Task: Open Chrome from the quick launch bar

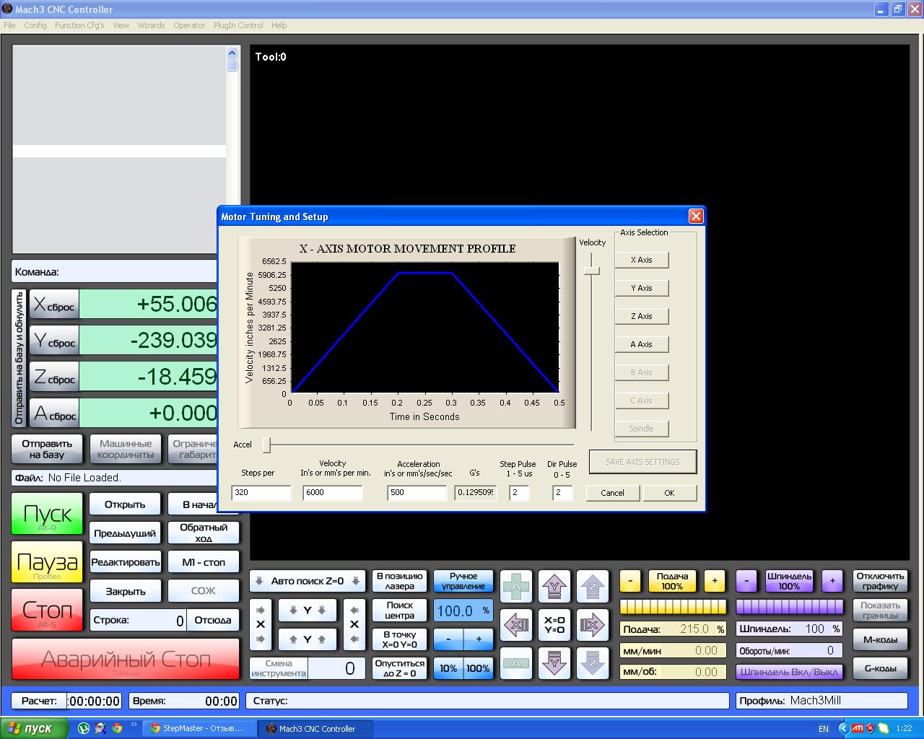Action: (x=117, y=729)
